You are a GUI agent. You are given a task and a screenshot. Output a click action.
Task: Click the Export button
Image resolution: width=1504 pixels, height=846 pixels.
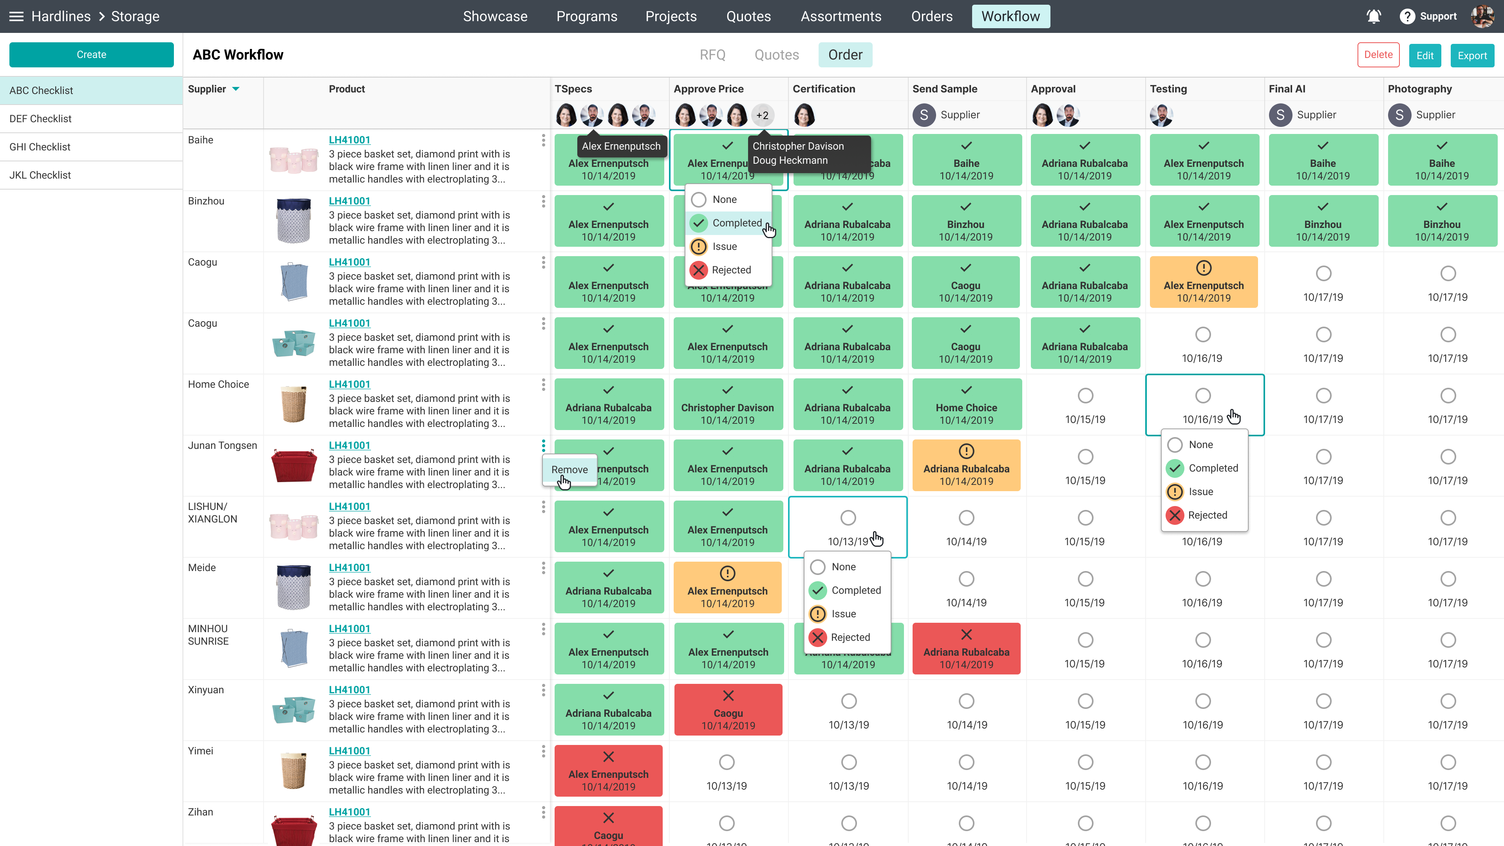(x=1471, y=56)
